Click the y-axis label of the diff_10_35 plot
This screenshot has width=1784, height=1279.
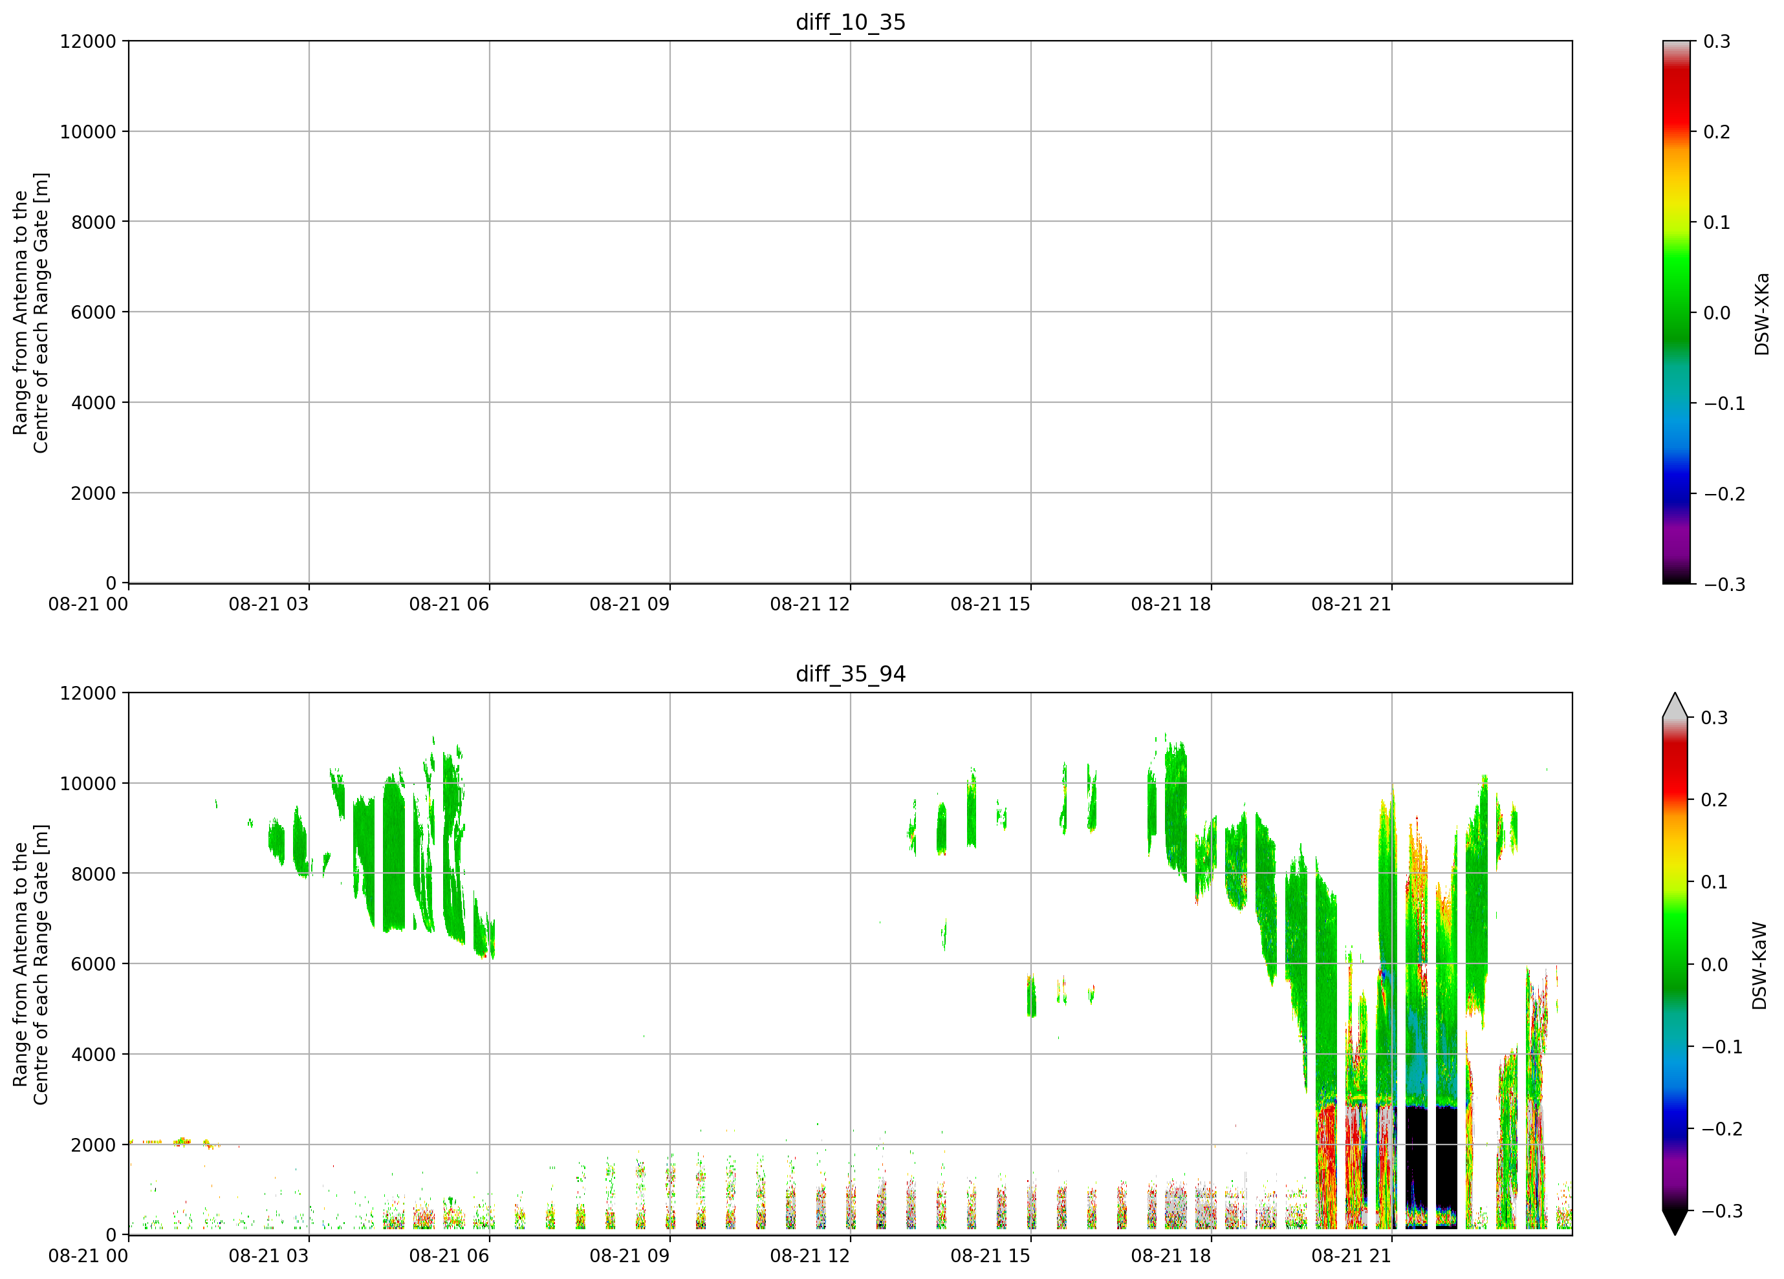pos(30,313)
